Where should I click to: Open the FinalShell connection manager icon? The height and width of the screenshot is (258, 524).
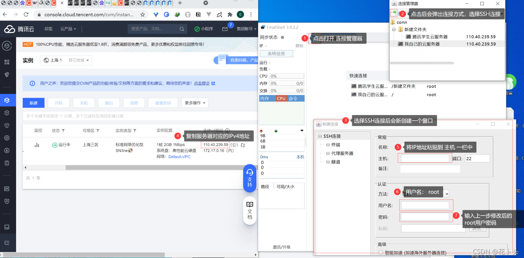[x=311, y=38]
